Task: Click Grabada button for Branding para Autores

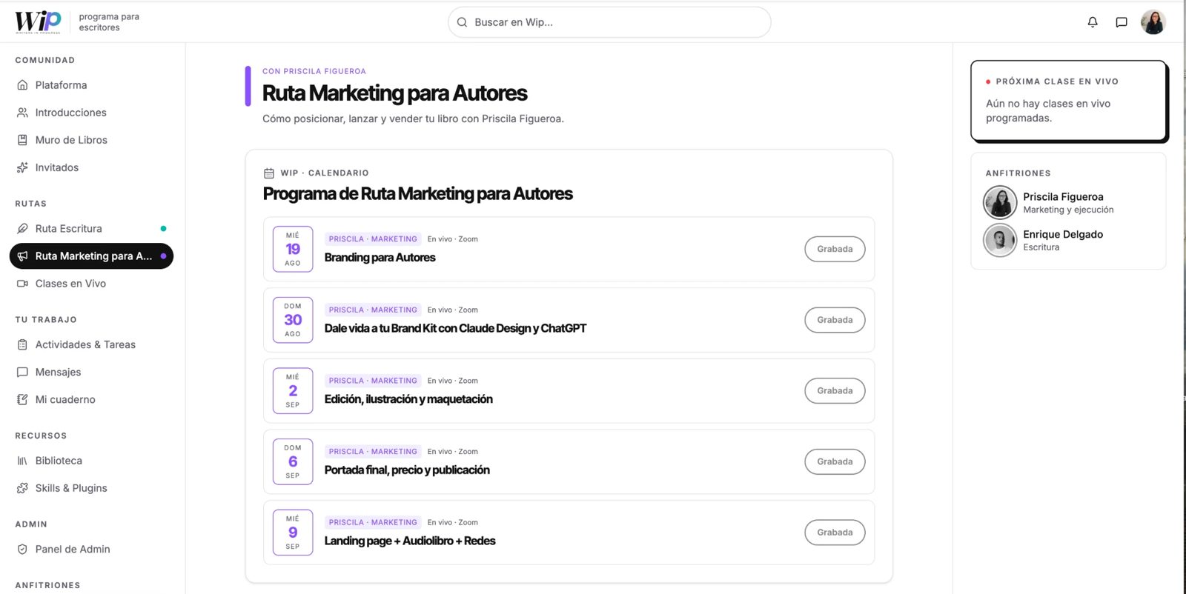Action: pyautogui.click(x=835, y=249)
